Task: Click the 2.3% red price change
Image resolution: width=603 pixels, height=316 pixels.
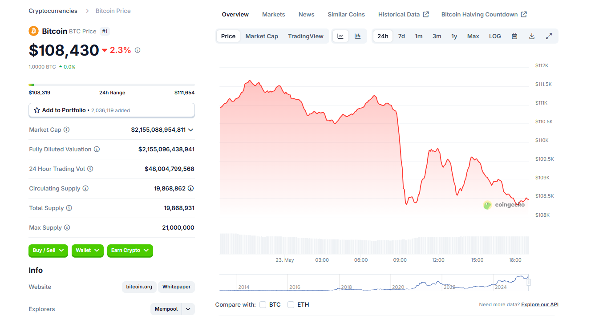Action: (x=117, y=50)
